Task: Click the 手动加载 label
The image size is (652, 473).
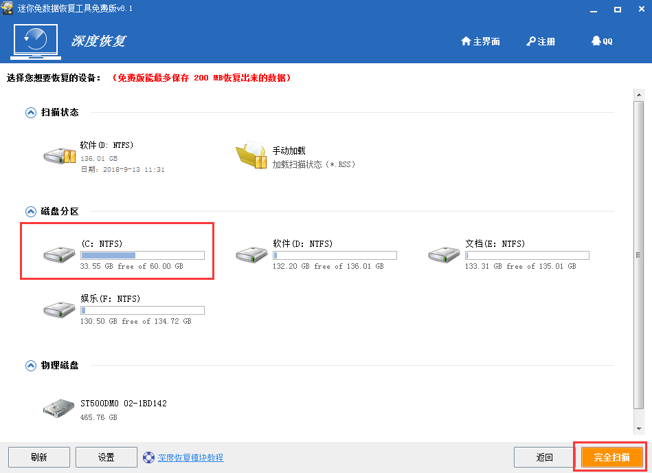Action: tap(289, 151)
